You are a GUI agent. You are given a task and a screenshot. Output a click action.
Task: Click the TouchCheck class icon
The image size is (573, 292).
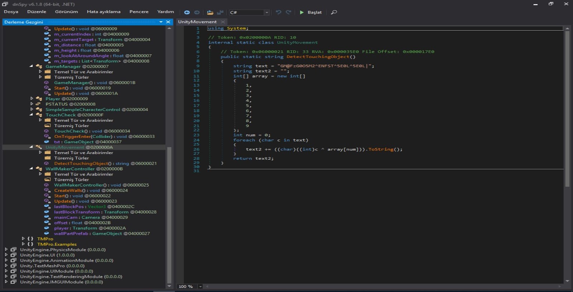tap(39, 115)
